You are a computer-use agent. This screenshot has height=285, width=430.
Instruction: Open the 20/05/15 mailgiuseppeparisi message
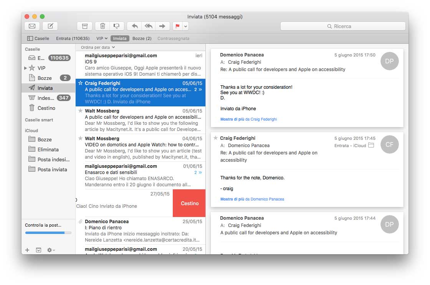(x=141, y=249)
